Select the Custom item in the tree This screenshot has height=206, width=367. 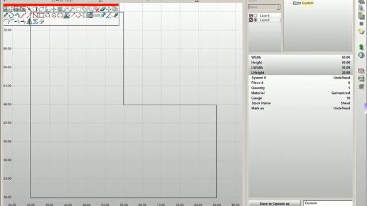[x=307, y=3]
